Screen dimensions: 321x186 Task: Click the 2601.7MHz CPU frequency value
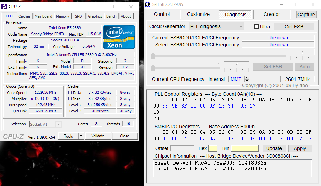[297, 79]
